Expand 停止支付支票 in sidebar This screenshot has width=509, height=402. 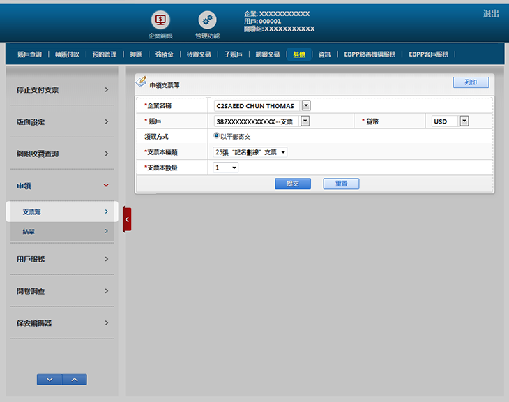pyautogui.click(x=61, y=90)
